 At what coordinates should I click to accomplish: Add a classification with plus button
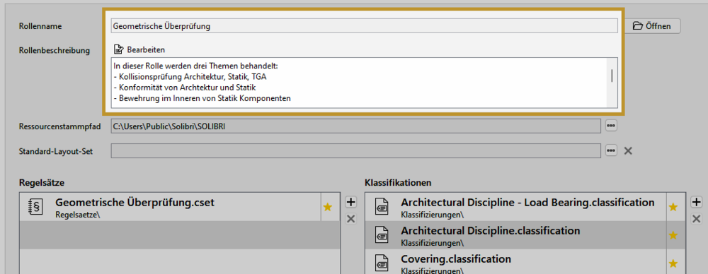click(697, 203)
